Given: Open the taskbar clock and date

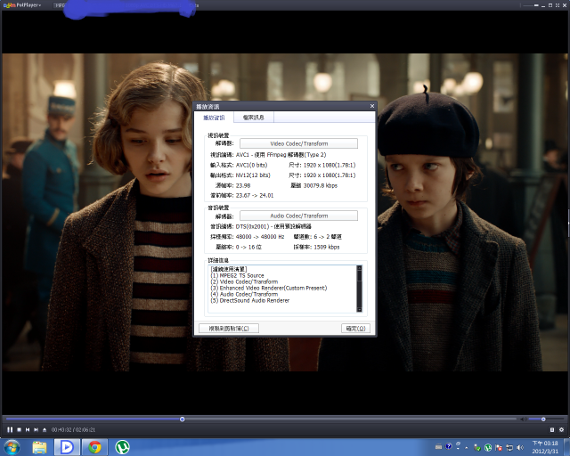Looking at the screenshot, I should (545, 447).
